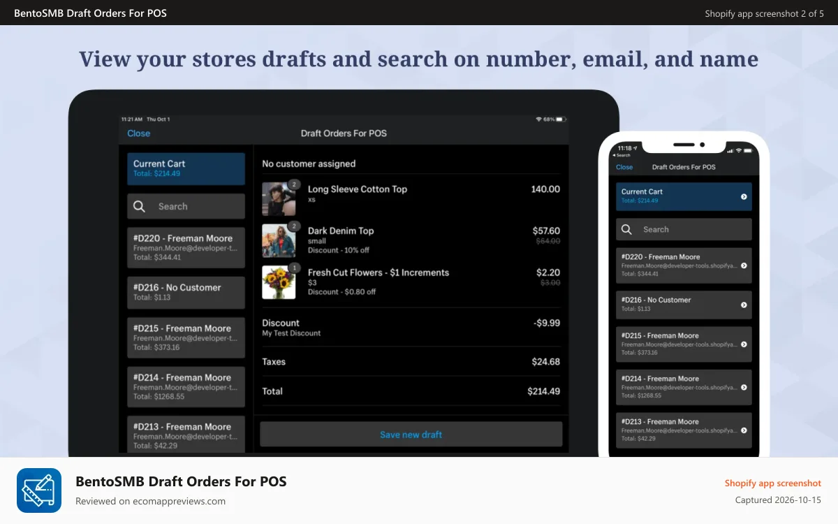Image resolution: width=838 pixels, height=524 pixels.
Task: Click the Long Sleeve Cotton Top name
Action: coord(358,189)
